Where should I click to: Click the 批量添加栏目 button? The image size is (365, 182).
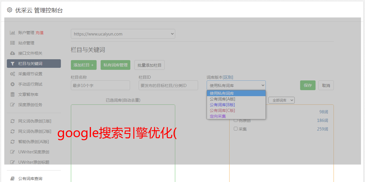[149, 65]
